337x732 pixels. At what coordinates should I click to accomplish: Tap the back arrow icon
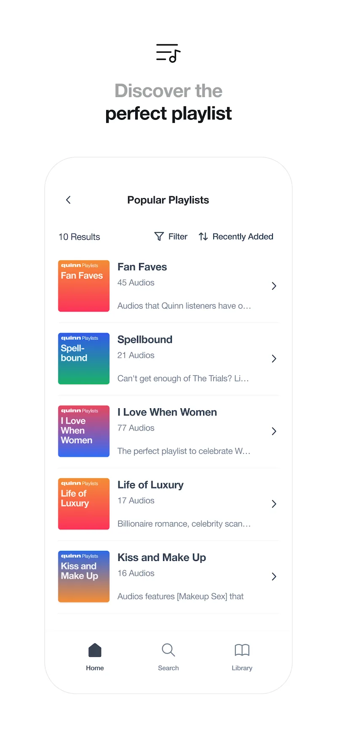[68, 200]
